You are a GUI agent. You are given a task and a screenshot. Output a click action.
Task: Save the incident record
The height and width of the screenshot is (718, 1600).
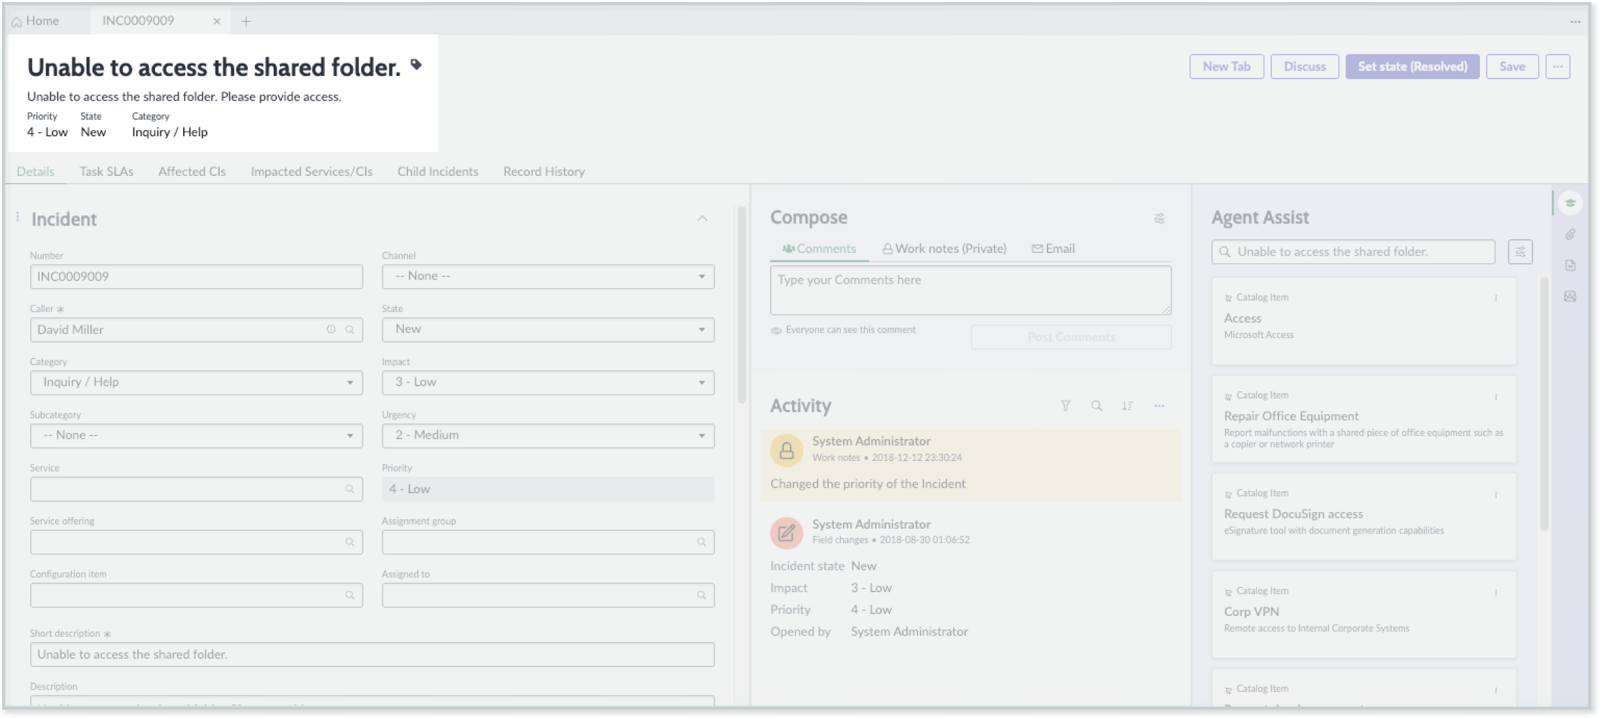pos(1513,66)
